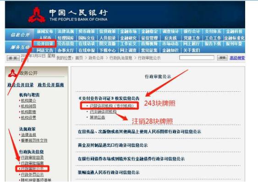Viewport: 258px width, 182px height.
Task: Go to the 货币政策 section
Action: tap(87, 32)
